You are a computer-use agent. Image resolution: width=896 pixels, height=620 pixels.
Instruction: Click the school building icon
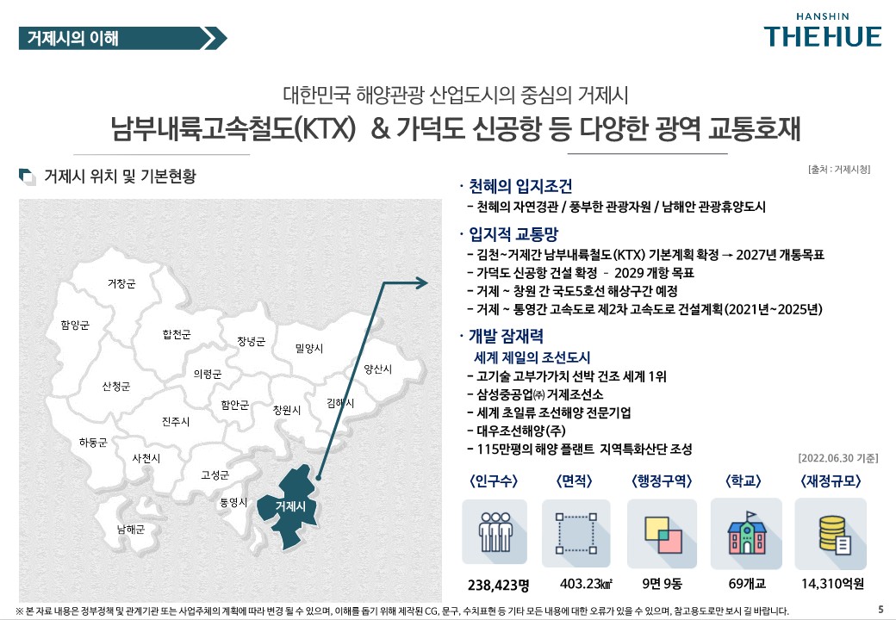745,528
